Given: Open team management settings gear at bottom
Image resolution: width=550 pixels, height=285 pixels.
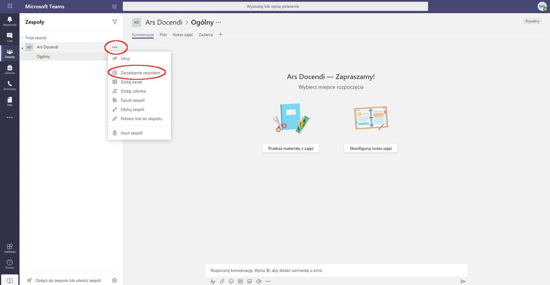Looking at the screenshot, I should click(114, 280).
